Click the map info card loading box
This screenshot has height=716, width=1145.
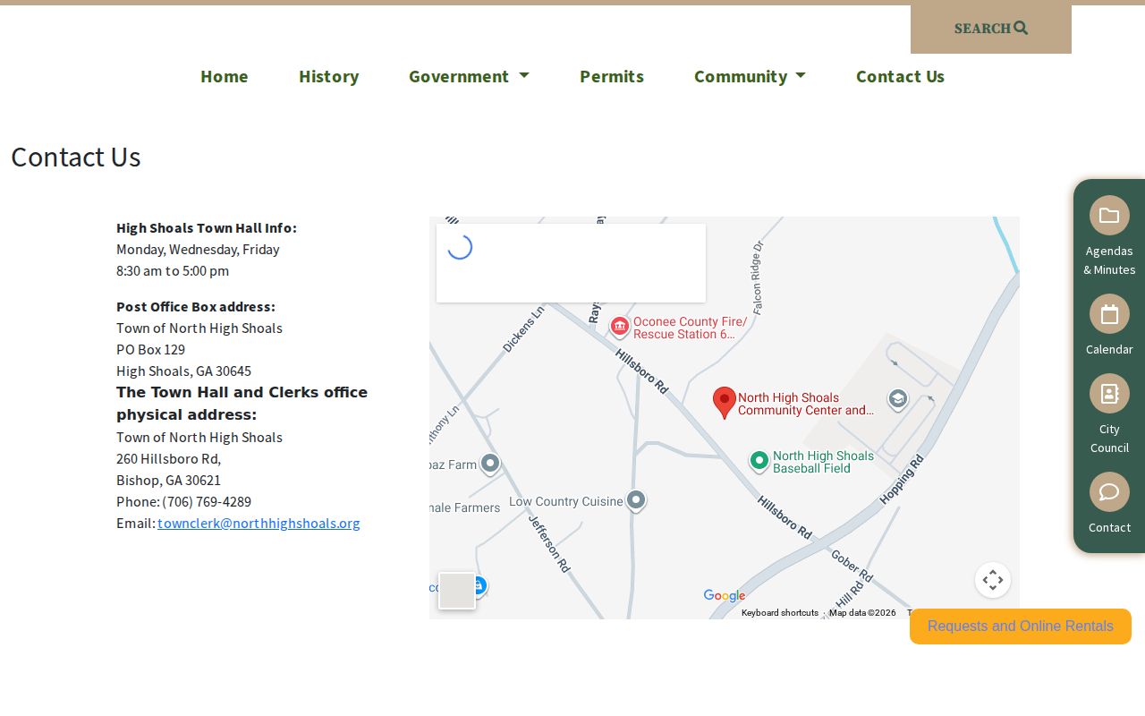point(571,263)
